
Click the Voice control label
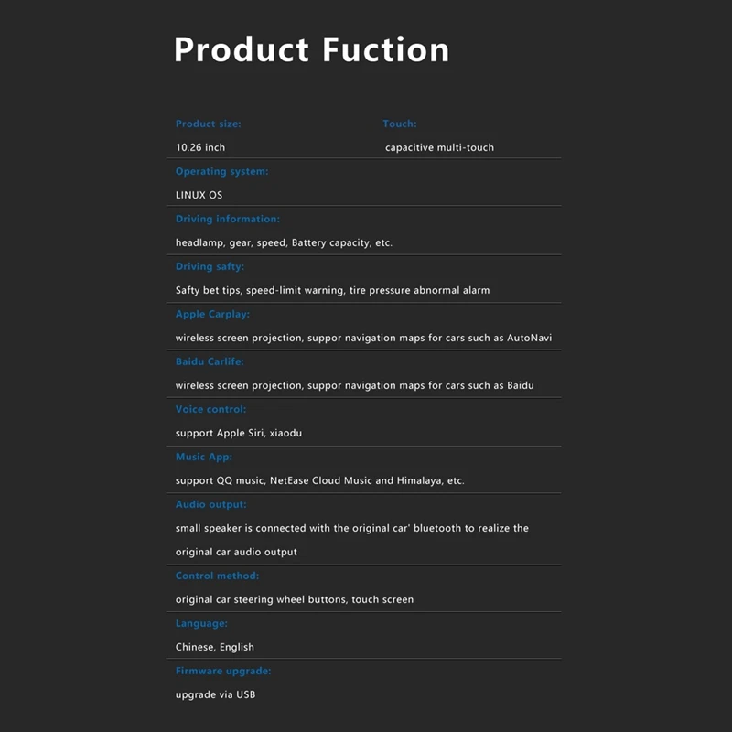click(210, 409)
